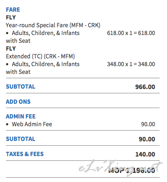Select the 966.00 subtotal value

click(145, 87)
